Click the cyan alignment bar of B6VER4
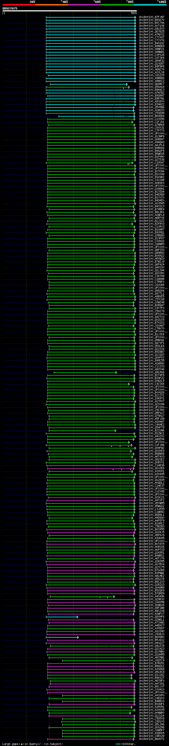The width and height of the screenshot is (169, 746). pyautogui.click(x=97, y=116)
